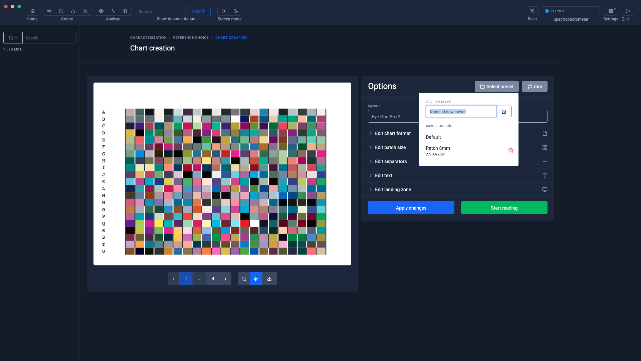Click the chart preview image
Viewport: 641px width, 361px height.
pyautogui.click(x=222, y=174)
